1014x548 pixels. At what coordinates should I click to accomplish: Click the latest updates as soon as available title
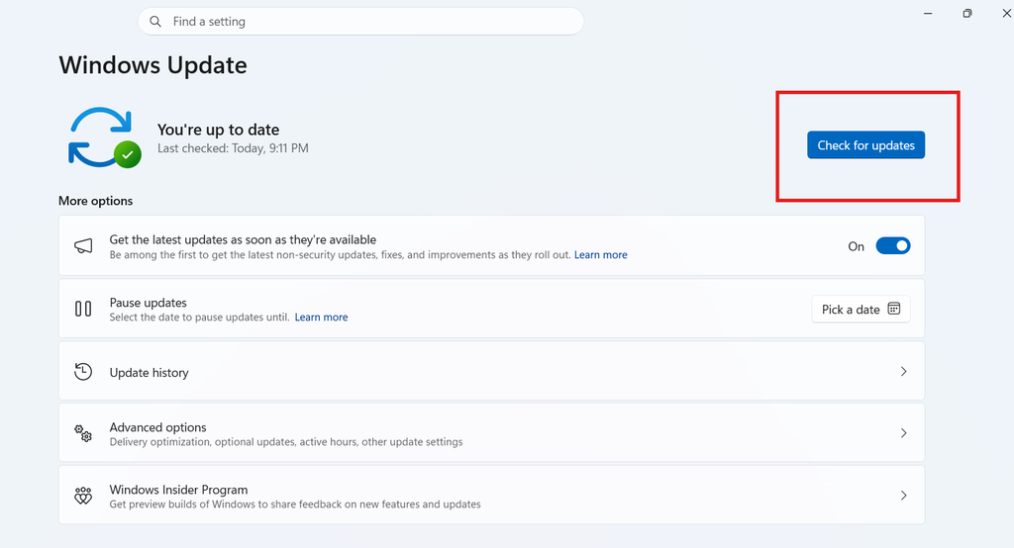coord(243,239)
